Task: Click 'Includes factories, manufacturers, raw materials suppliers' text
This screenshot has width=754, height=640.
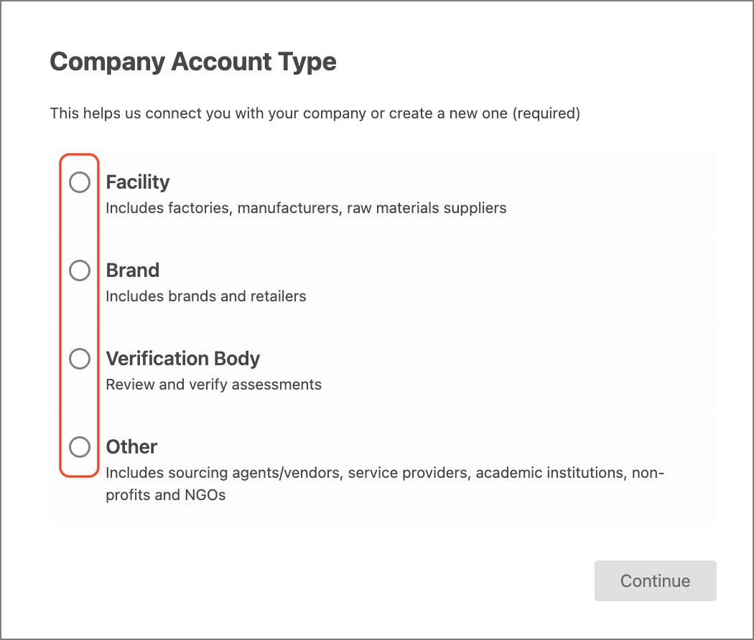Action: pos(306,208)
